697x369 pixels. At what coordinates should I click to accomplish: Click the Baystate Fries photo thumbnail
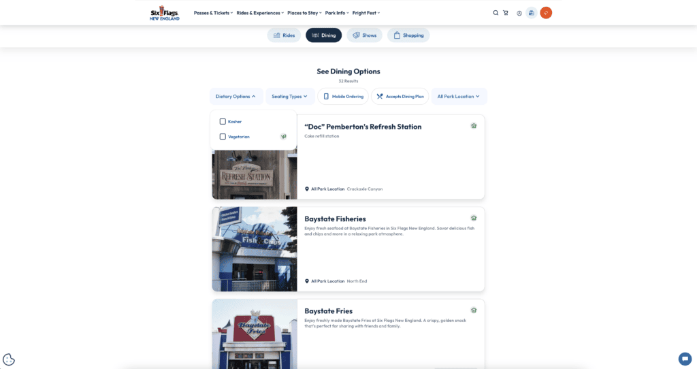[x=255, y=334]
